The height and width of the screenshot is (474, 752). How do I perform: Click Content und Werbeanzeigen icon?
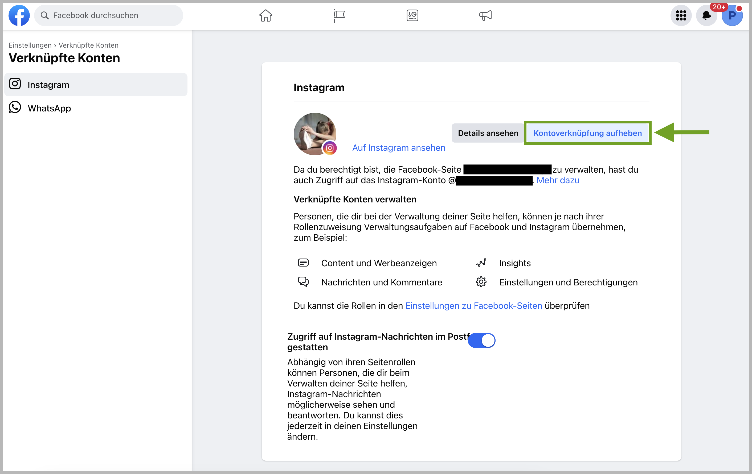click(x=303, y=263)
